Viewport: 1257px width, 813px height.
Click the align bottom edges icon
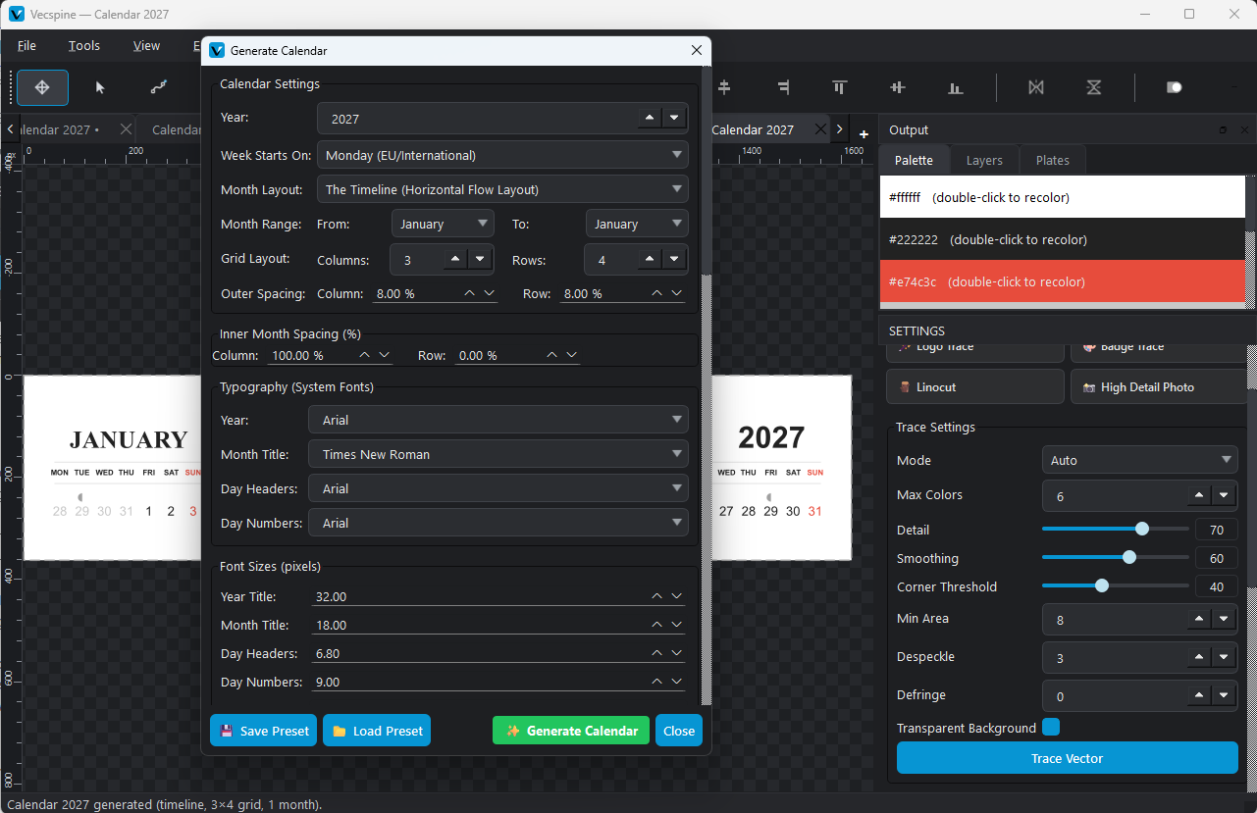click(x=955, y=87)
